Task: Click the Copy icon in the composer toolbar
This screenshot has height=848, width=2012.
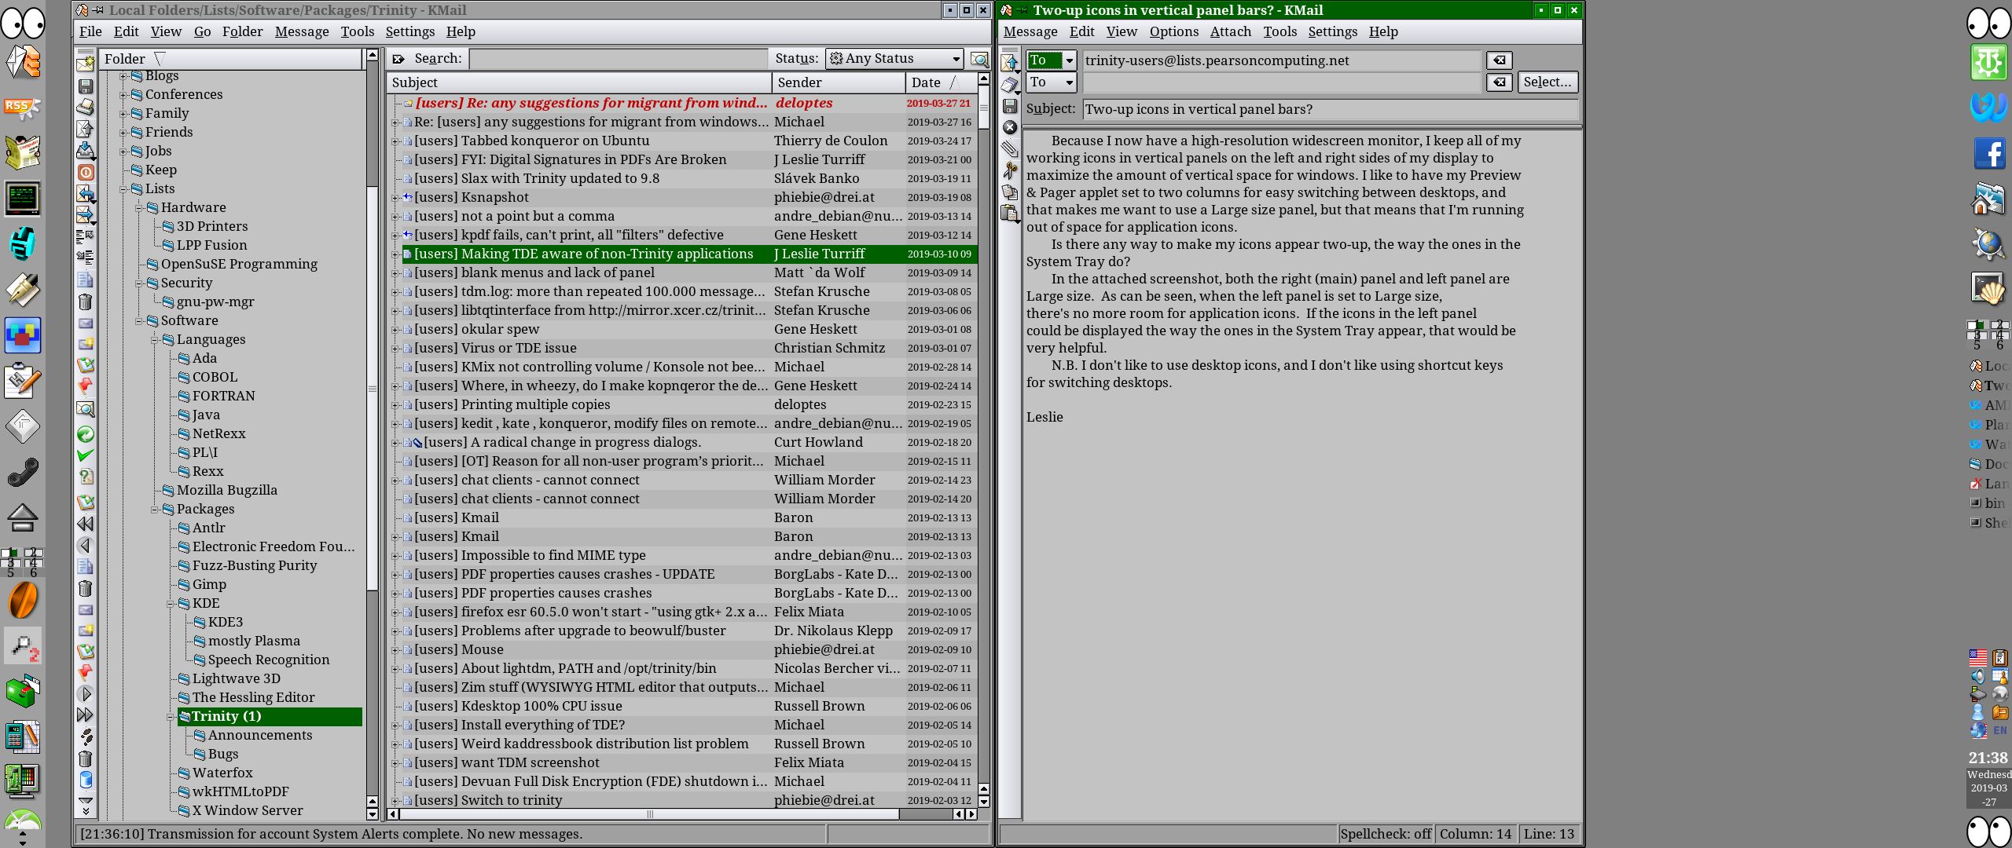Action: (1010, 192)
